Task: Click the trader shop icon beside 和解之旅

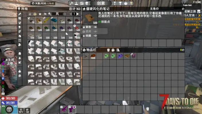Action: coord(199,11)
